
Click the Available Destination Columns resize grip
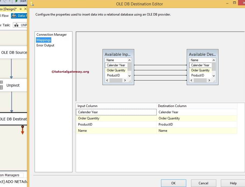[214, 80]
